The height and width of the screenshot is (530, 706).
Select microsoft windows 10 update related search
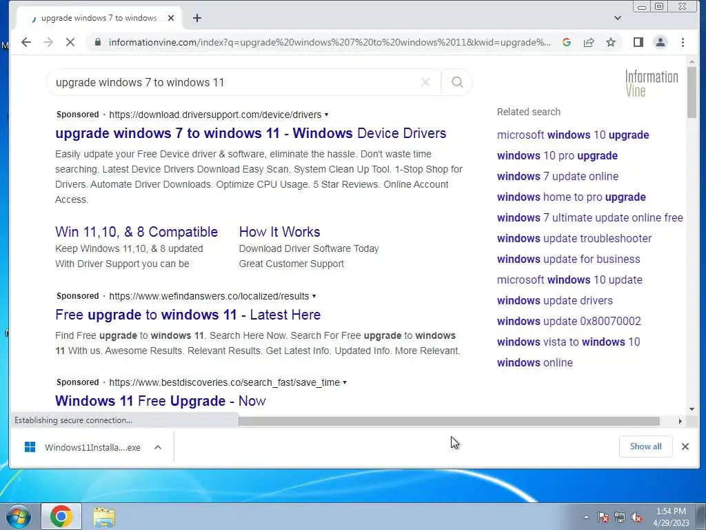569,280
